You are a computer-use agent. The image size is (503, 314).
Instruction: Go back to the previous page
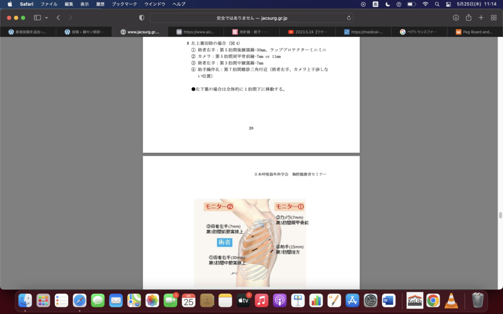point(58,18)
